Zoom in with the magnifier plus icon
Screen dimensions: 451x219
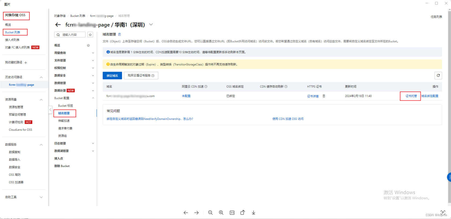pos(221,213)
